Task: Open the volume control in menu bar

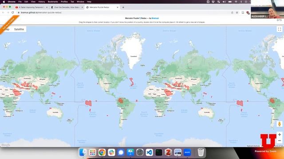Action: pos(224,2)
